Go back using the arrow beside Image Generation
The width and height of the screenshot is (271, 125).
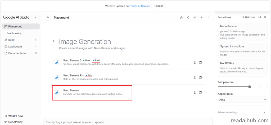[54, 41]
